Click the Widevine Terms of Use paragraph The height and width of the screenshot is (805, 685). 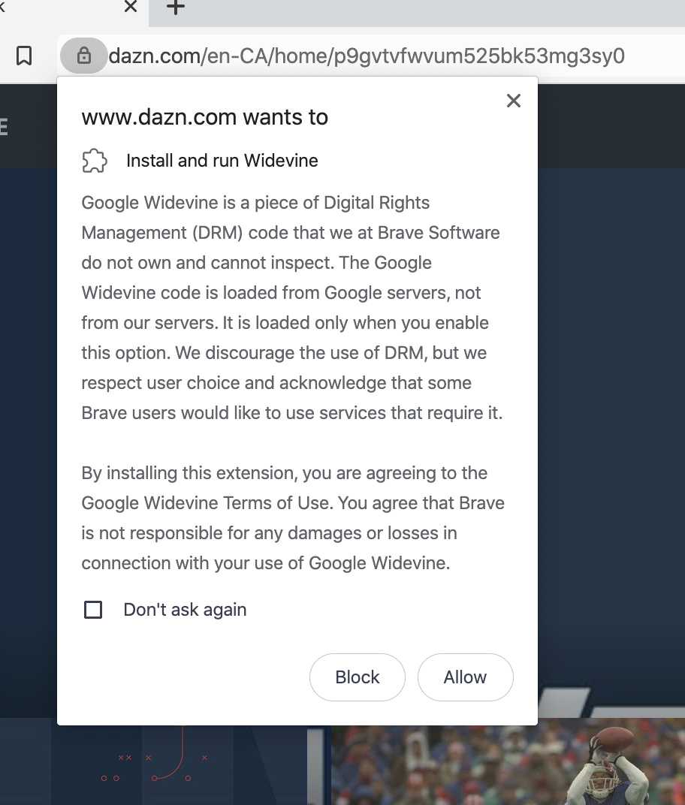coord(293,517)
